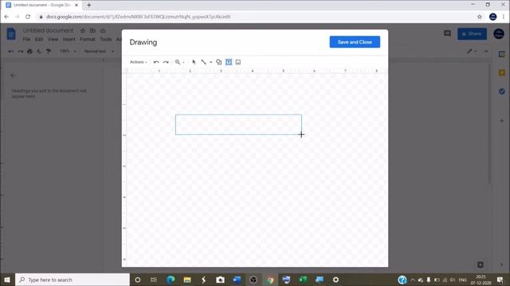Open a new browser tab
The height and width of the screenshot is (286, 510).
coord(88,6)
